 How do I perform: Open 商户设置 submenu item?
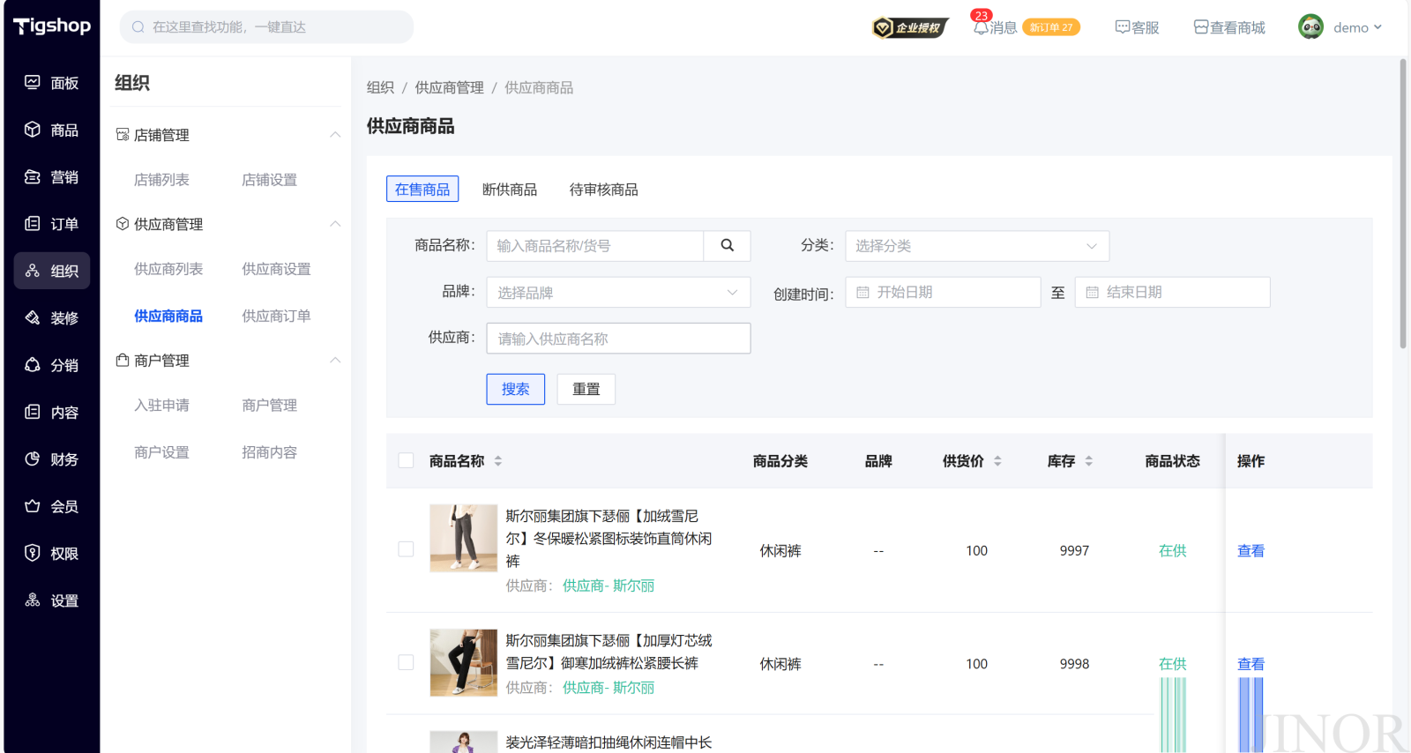161,452
